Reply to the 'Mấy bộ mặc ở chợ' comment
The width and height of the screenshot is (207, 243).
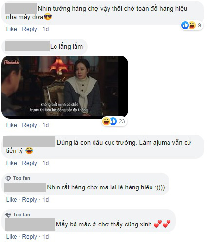29,237
